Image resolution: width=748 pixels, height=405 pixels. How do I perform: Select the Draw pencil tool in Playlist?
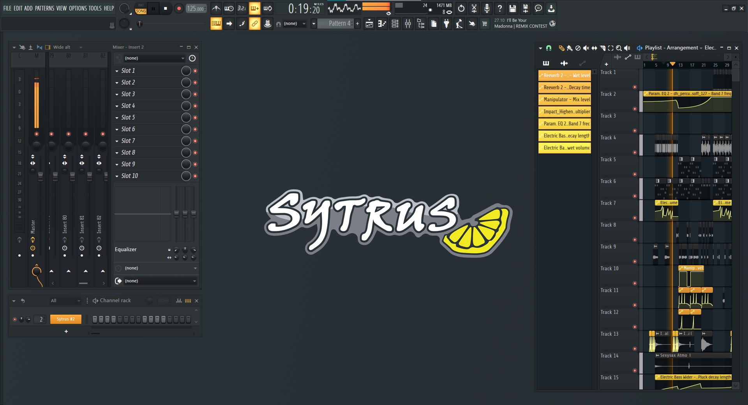click(561, 48)
